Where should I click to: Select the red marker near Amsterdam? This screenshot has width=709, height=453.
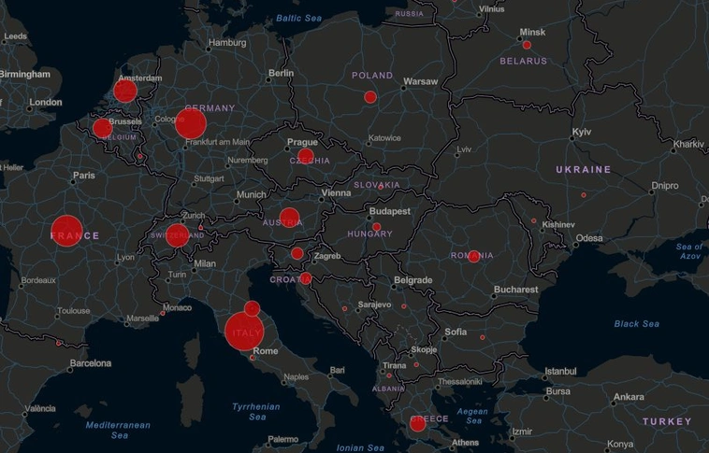[124, 91]
